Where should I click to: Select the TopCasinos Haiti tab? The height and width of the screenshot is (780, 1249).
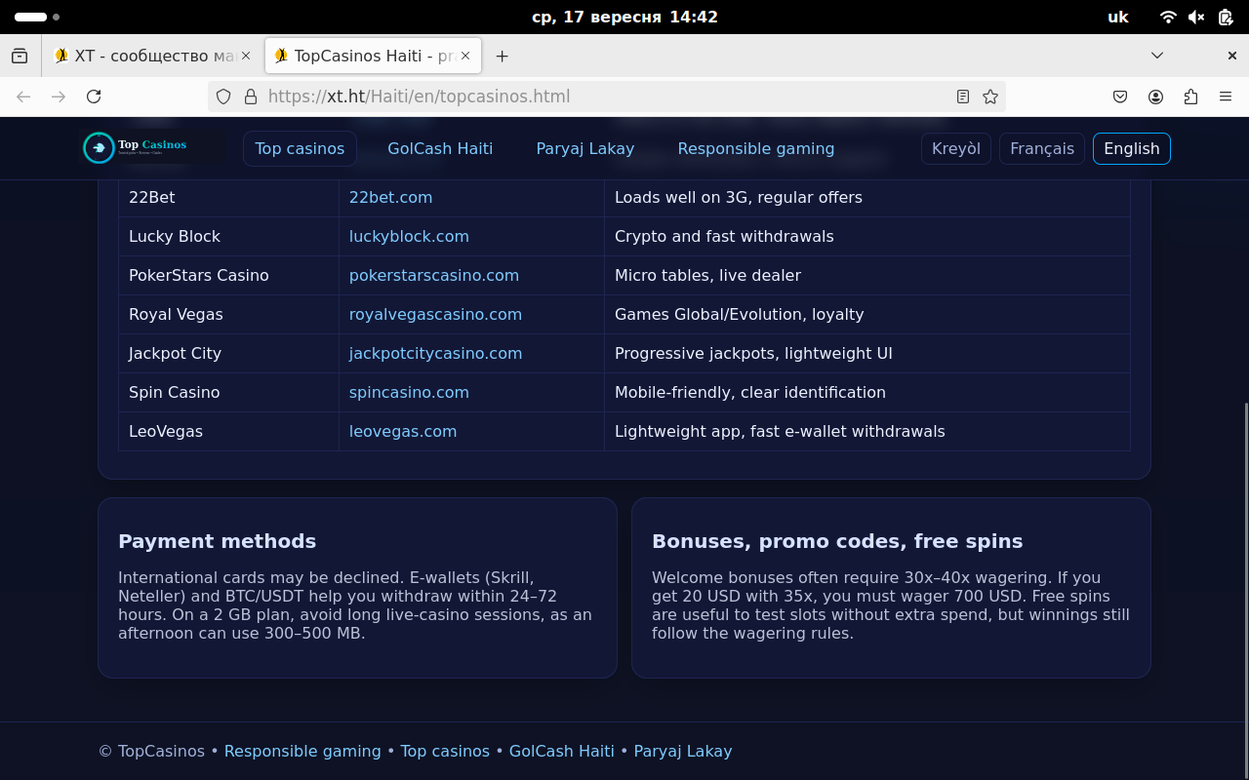pyautogui.click(x=374, y=56)
